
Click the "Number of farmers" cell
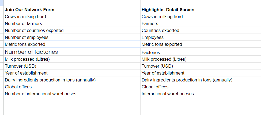coord(23,23)
